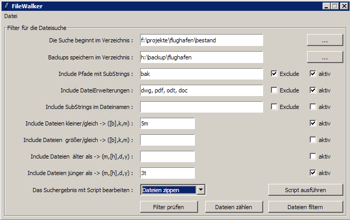Focus the DateiErweiterungen field with dwg, pdf
The height and width of the screenshot is (220, 350).
click(x=202, y=90)
